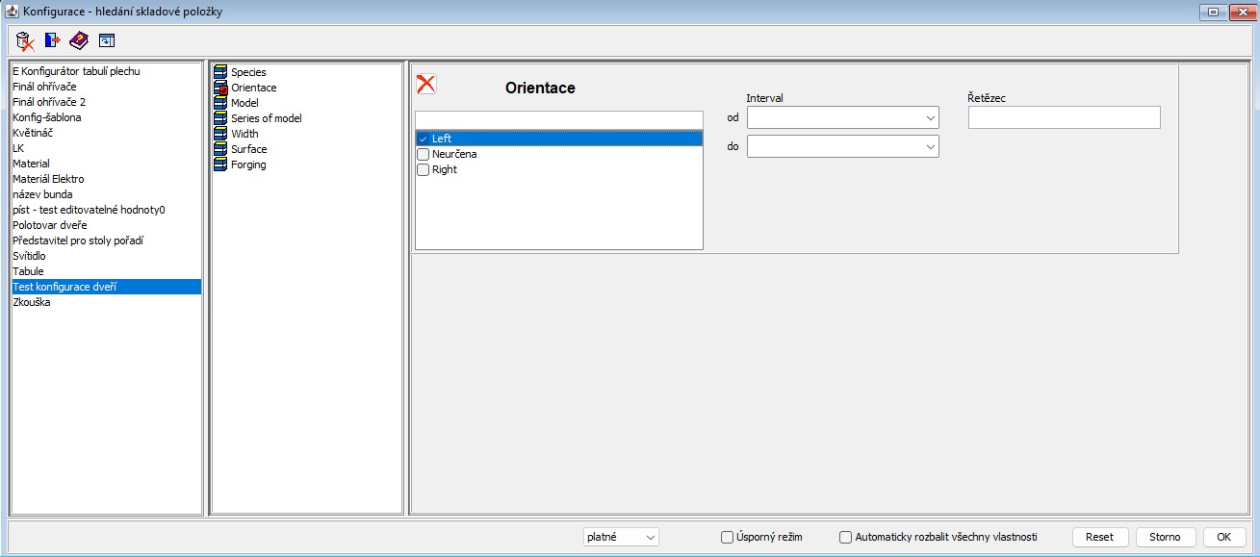Check the Neurčena checkbox
This screenshot has width=1260, height=557.
tap(424, 154)
